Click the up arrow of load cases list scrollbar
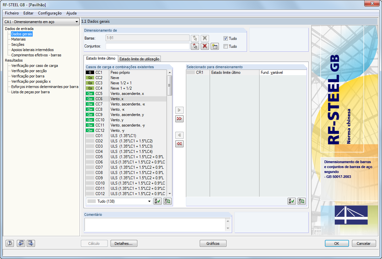 170,72
